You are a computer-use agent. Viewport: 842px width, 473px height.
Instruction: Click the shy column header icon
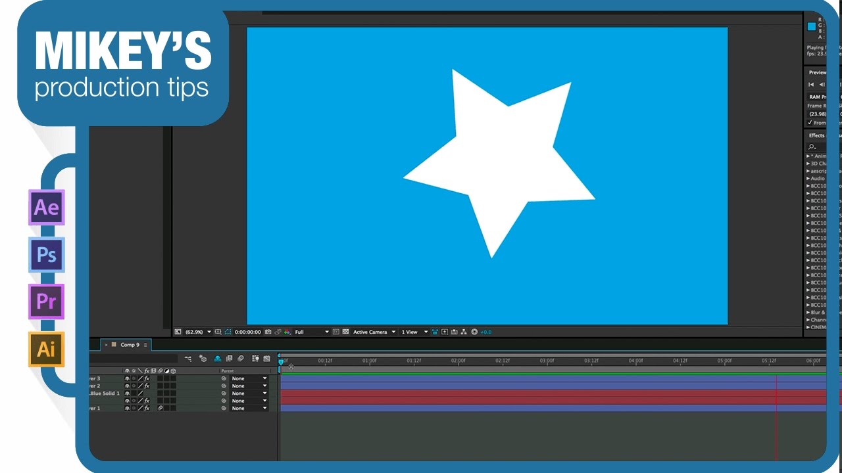[127, 371]
